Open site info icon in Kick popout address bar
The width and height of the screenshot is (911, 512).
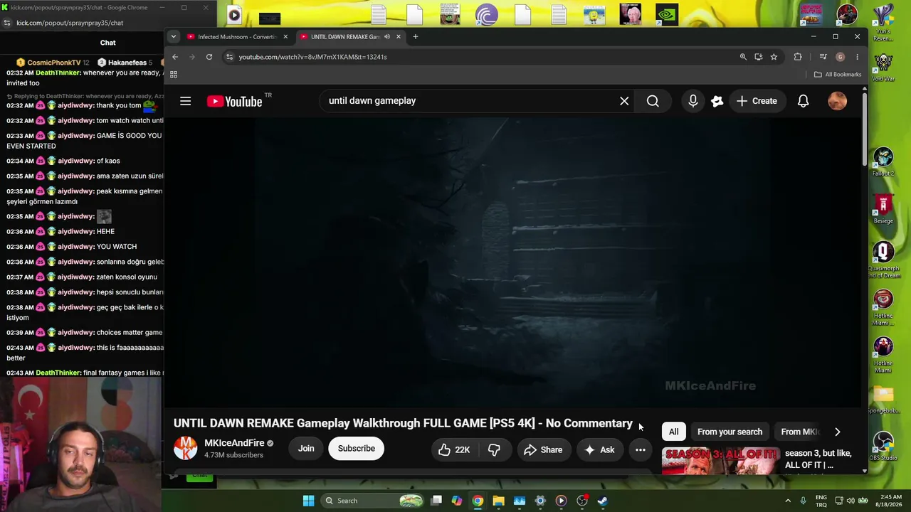click(7, 23)
